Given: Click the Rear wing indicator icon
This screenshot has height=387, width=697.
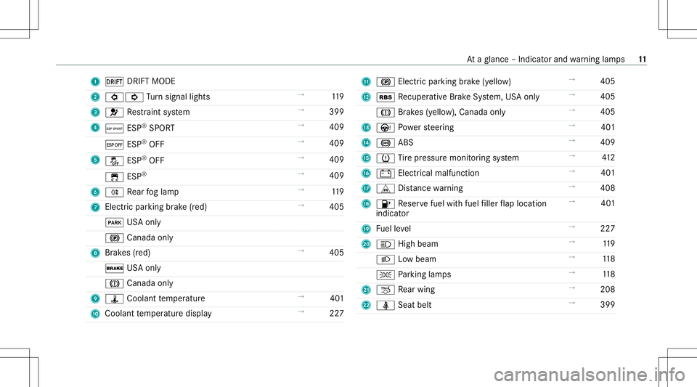Looking at the screenshot, I should [x=386, y=290].
